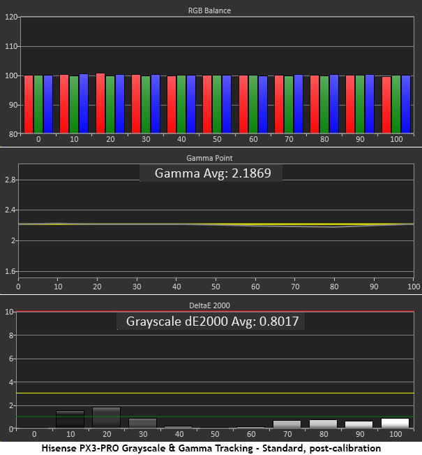Click the red bar at 40 in RGB Balance
The height and width of the screenshot is (455, 422).
pos(172,105)
